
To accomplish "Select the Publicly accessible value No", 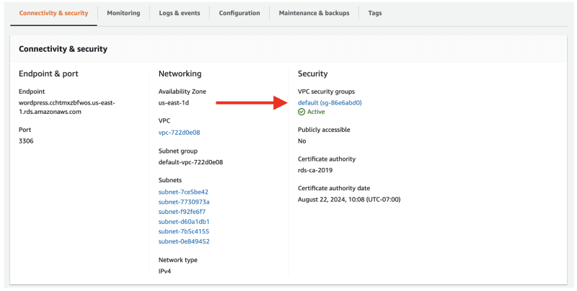I will 301,140.
